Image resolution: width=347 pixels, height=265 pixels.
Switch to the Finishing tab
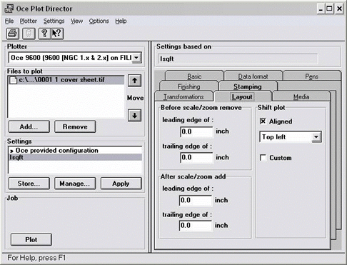[x=189, y=86]
